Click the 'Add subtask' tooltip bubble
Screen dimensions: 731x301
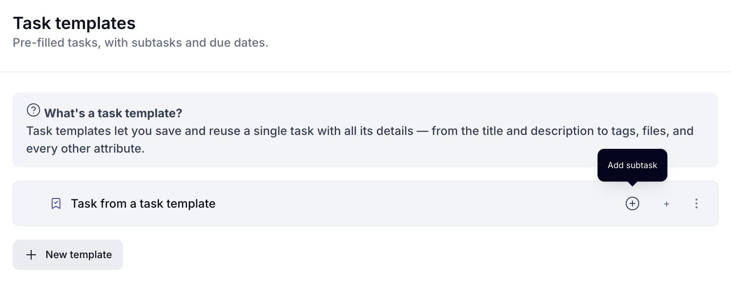632,165
